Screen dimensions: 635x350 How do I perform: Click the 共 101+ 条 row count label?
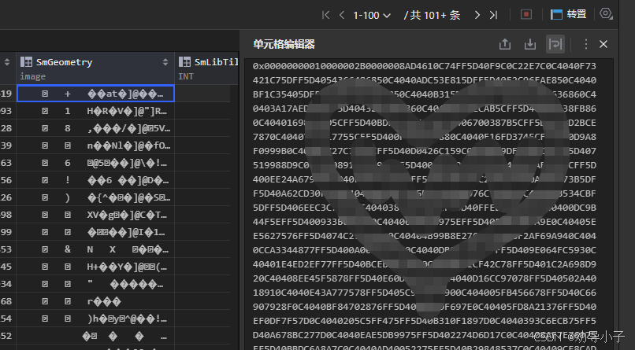[x=432, y=16]
